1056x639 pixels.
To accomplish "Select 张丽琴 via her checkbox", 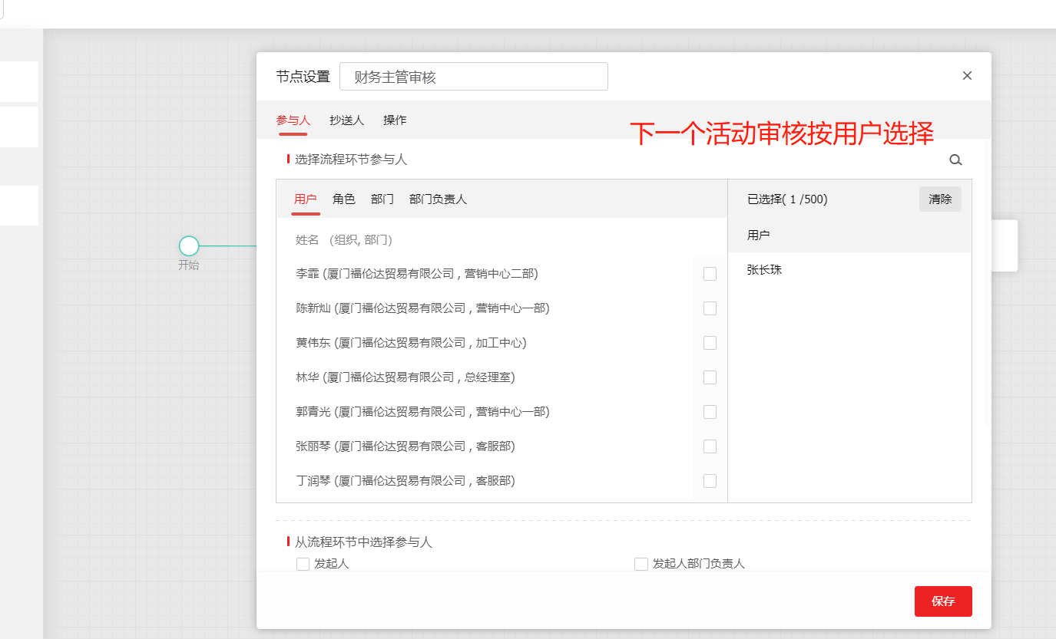I will 709,446.
